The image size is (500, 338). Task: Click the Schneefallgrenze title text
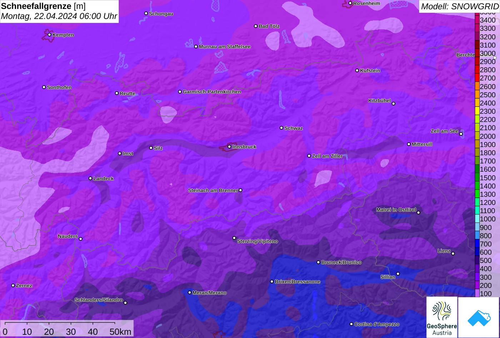coord(36,6)
